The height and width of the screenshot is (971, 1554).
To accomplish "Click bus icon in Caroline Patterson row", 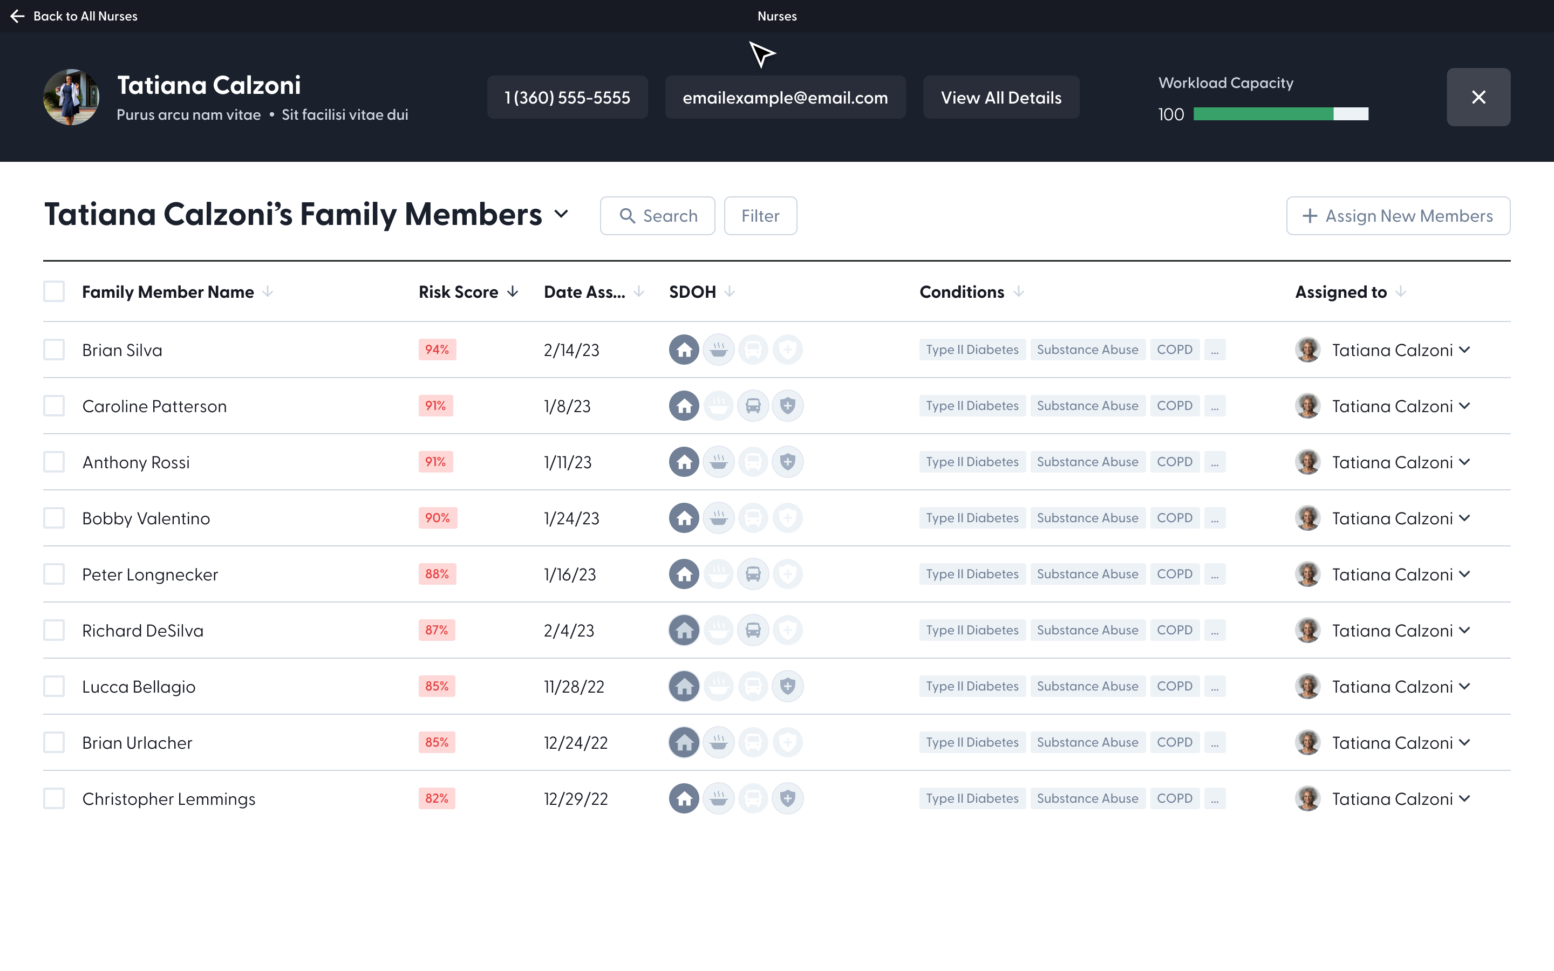I will pos(753,406).
